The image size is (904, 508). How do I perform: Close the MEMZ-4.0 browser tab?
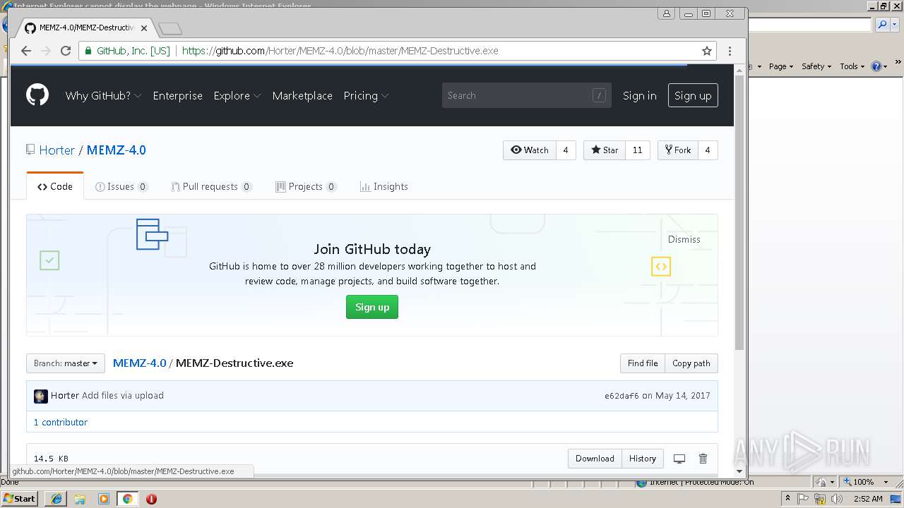144,28
